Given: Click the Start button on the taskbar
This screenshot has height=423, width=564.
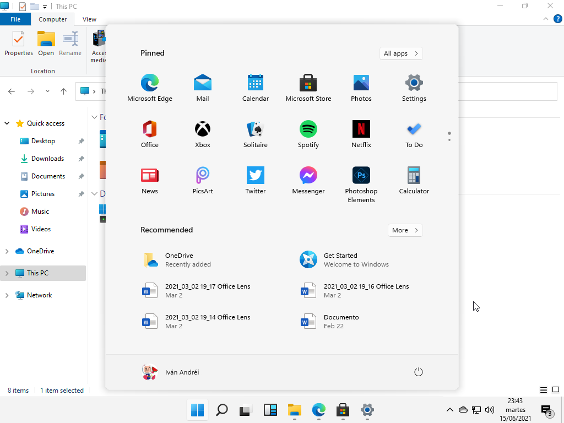Looking at the screenshot, I should (x=197, y=410).
